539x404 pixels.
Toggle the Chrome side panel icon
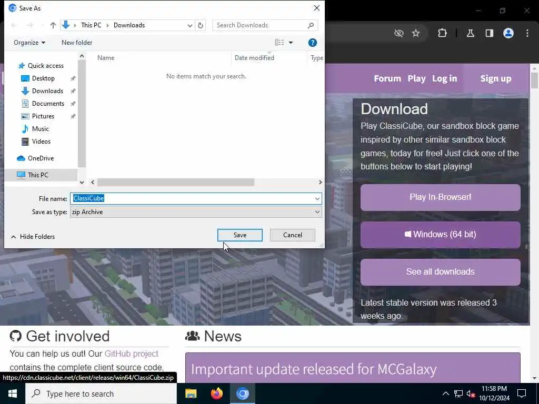pos(489,33)
